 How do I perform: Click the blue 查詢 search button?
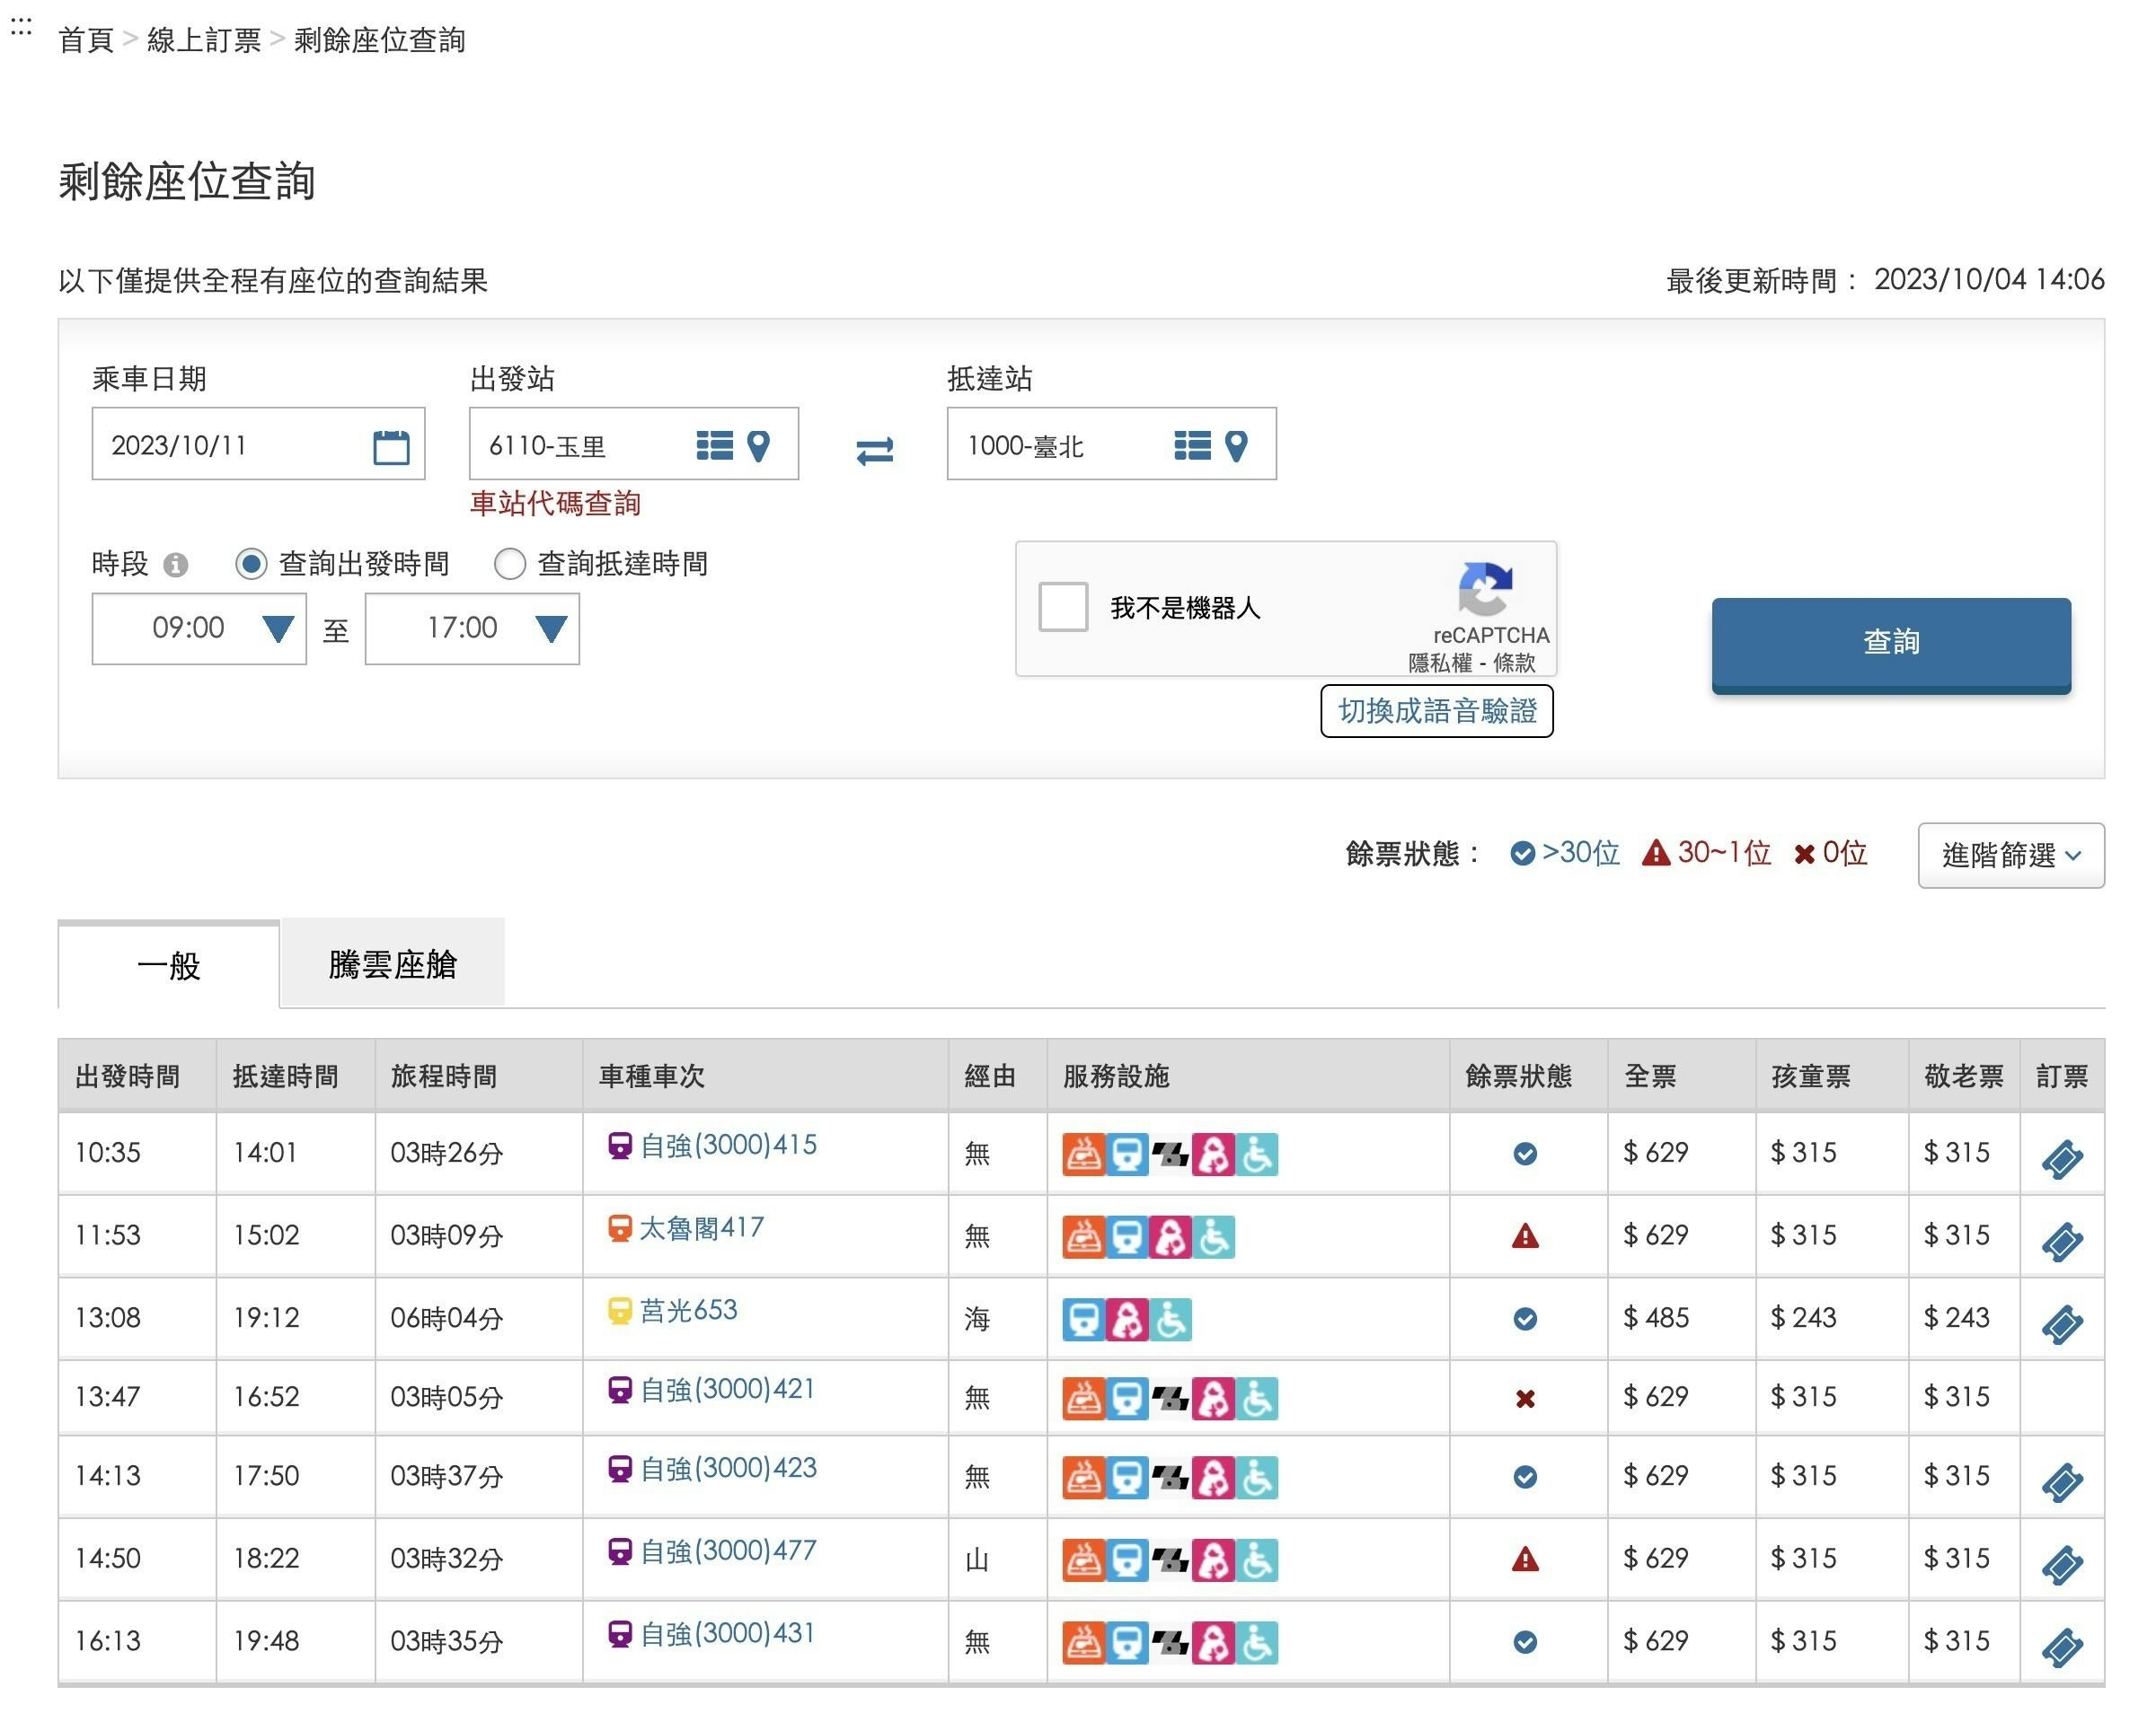coord(1890,643)
